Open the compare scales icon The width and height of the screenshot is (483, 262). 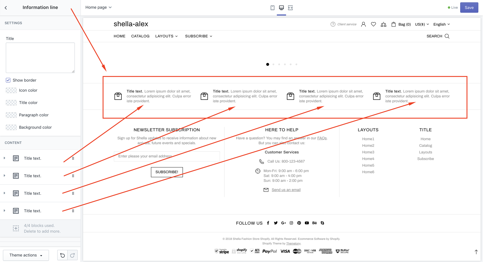(383, 24)
